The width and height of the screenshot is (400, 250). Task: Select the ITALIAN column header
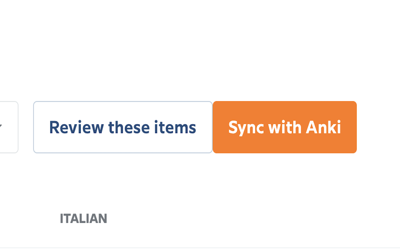tap(83, 218)
